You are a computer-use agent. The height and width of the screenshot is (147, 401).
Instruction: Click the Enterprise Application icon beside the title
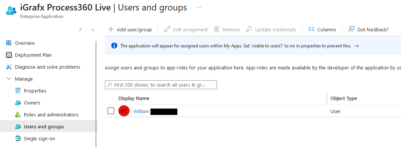11,11
